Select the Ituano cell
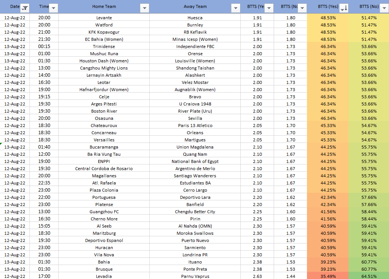The image size is (389, 279). pyautogui.click(x=195, y=262)
